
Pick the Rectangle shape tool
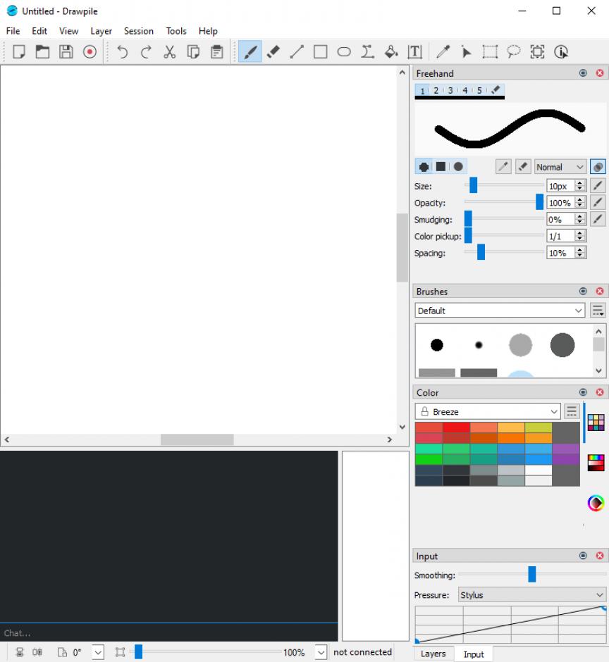tap(321, 51)
